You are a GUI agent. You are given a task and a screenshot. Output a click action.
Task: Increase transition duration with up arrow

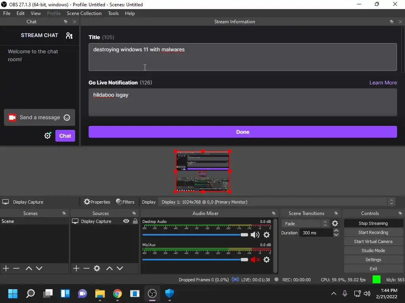[x=336, y=230]
